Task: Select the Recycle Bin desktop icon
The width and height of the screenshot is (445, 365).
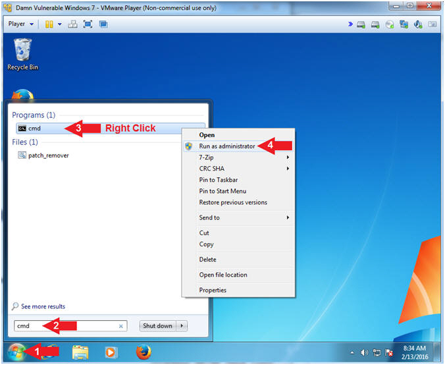Action: click(x=22, y=55)
